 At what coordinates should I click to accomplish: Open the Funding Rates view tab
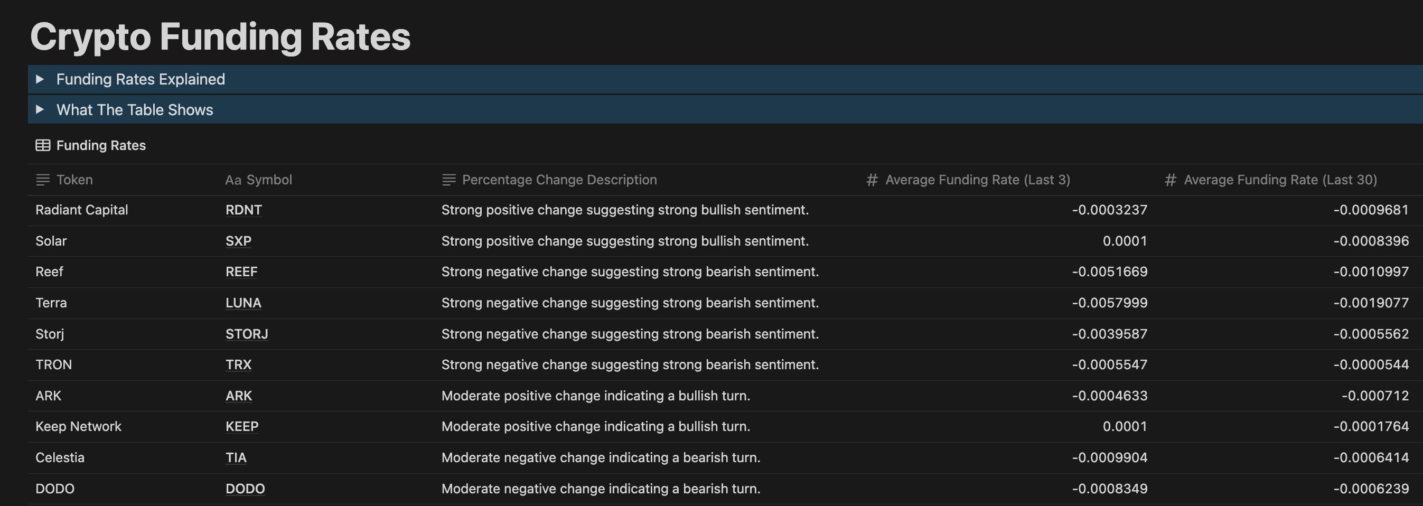click(91, 145)
